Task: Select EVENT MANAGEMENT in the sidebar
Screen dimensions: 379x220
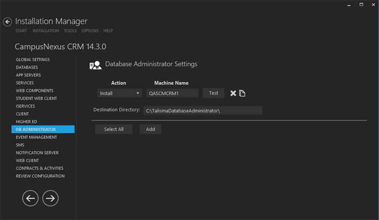Action: (x=36, y=137)
